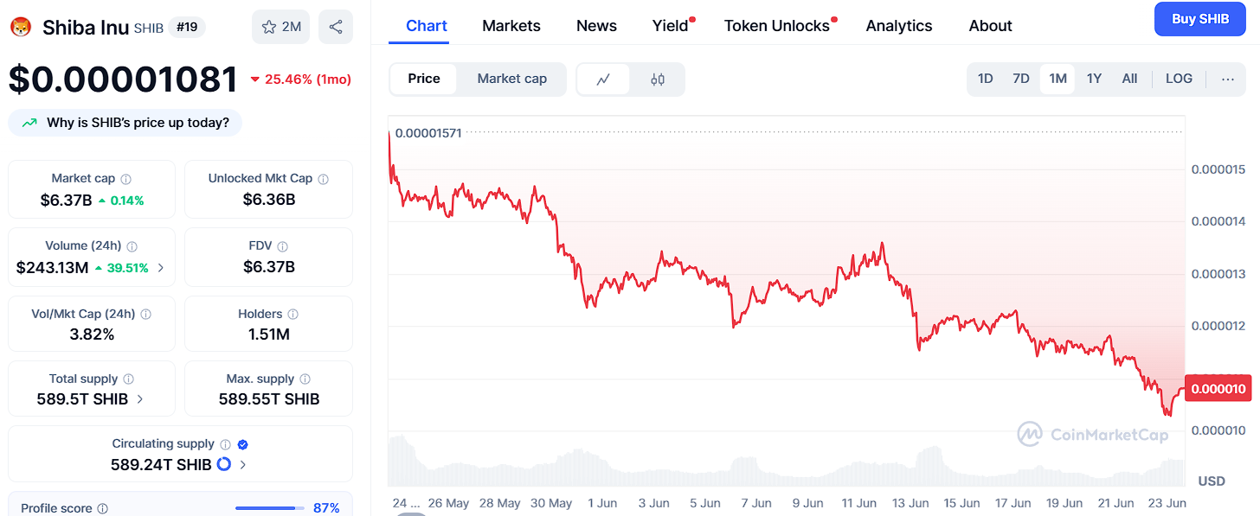This screenshot has width=1260, height=516.
Task: Click Max. supply info icon
Action: tap(305, 379)
